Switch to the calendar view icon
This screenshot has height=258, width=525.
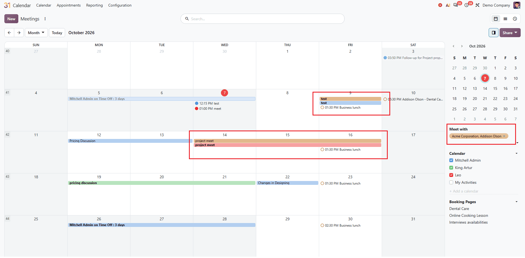496,19
